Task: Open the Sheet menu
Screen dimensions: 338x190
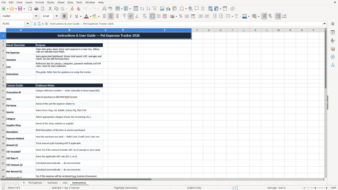Action: click(61, 2)
